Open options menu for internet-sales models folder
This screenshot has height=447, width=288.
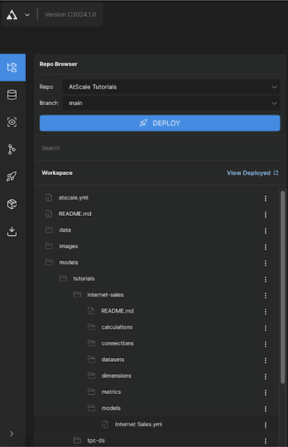(266, 409)
